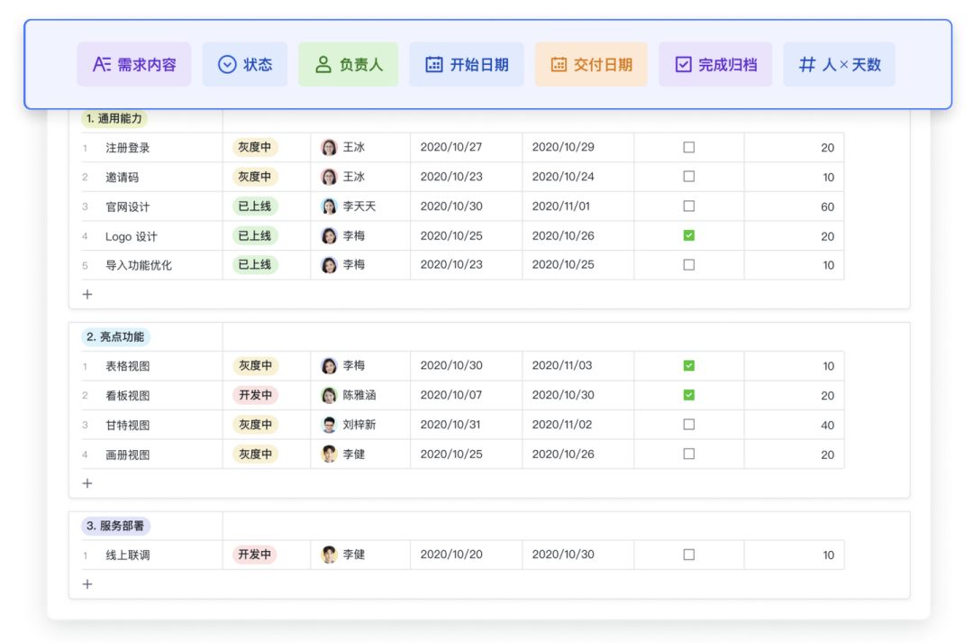The height and width of the screenshot is (643, 973).
Task: Check the 完成归档 box for 甘特视图
Action: [689, 425]
